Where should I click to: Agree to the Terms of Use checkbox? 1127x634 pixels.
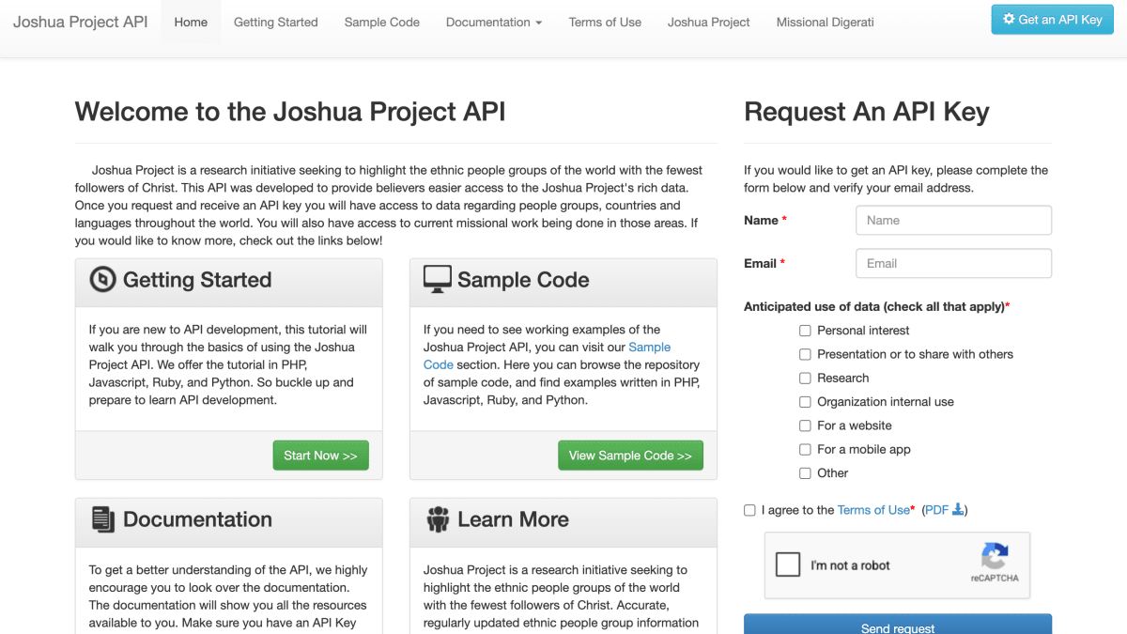749,510
